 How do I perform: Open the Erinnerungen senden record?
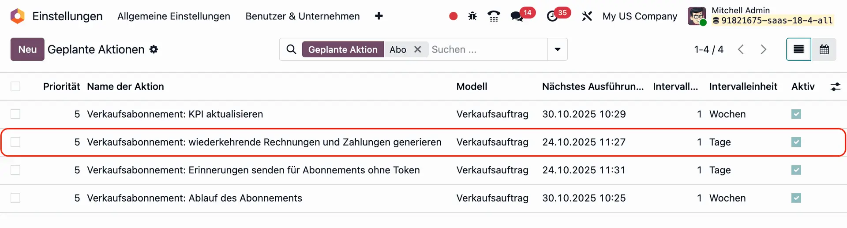tap(253, 170)
